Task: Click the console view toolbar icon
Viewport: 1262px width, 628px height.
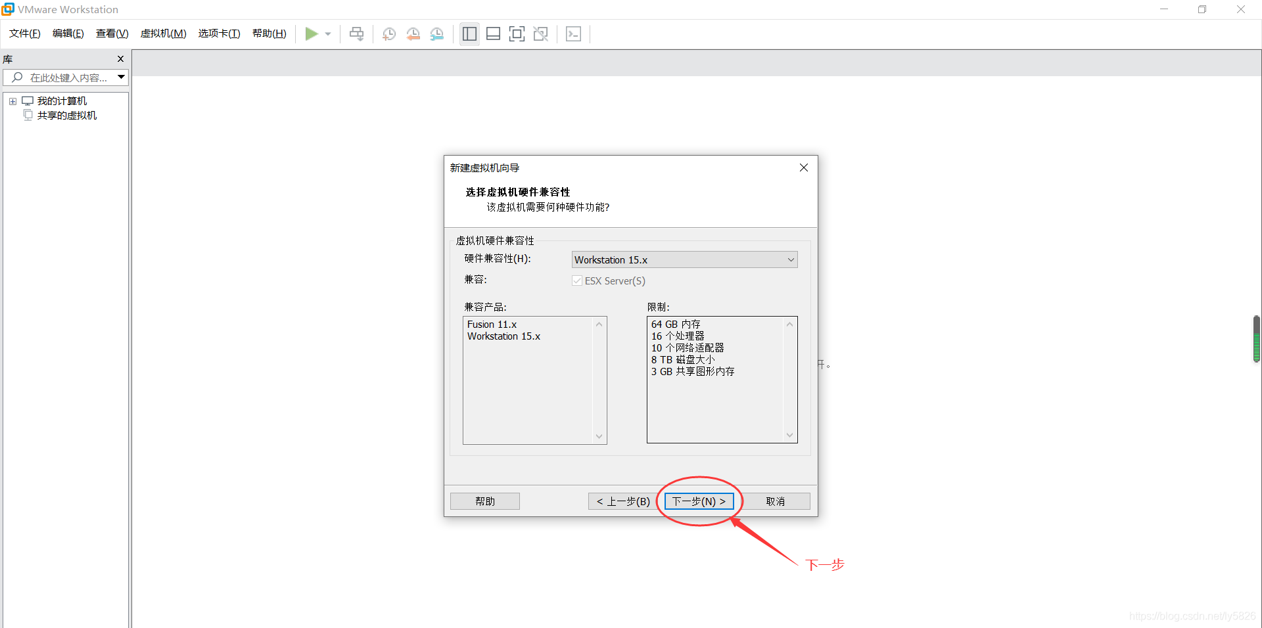Action: click(573, 34)
